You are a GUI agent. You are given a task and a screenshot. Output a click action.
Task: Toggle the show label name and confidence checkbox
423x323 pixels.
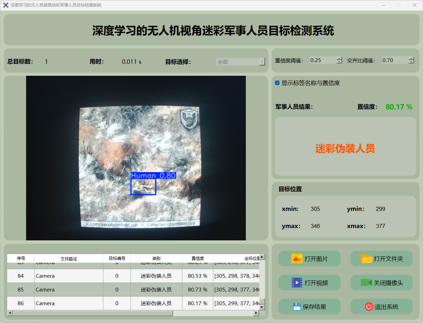coord(277,83)
